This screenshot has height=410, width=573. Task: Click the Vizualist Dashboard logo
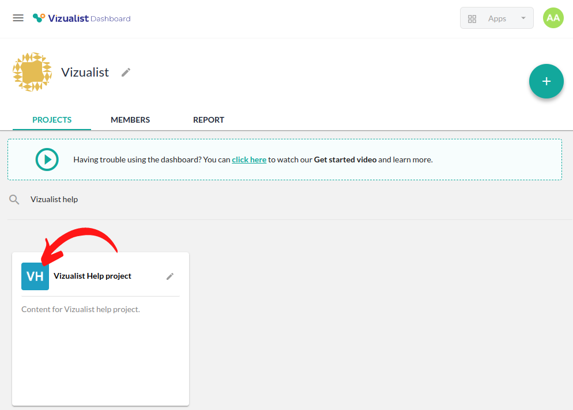(x=81, y=18)
